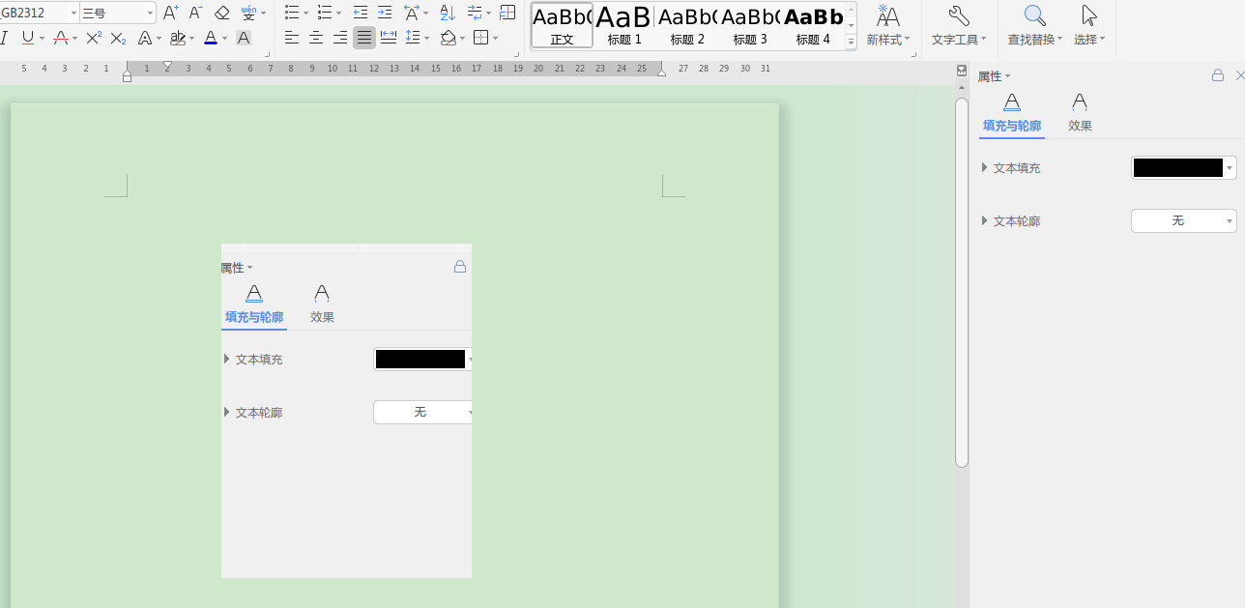Viewport: 1245px width, 608px height.
Task: Click the outlined A text effects icon
Action: 144,38
